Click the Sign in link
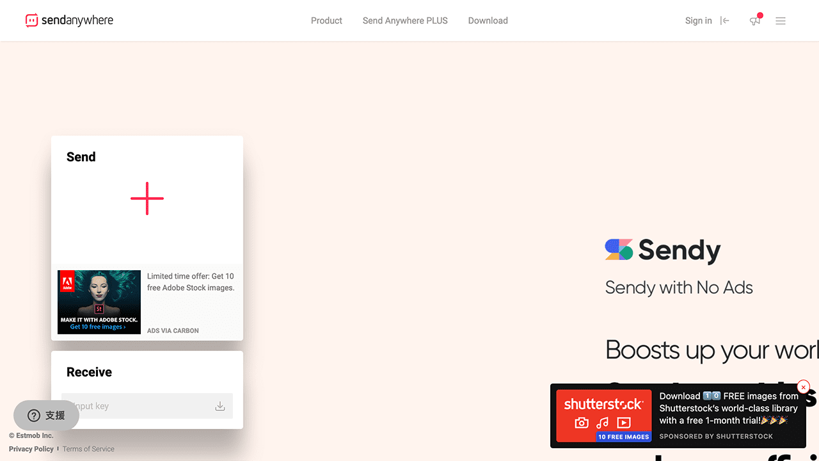819x461 pixels. pos(698,20)
